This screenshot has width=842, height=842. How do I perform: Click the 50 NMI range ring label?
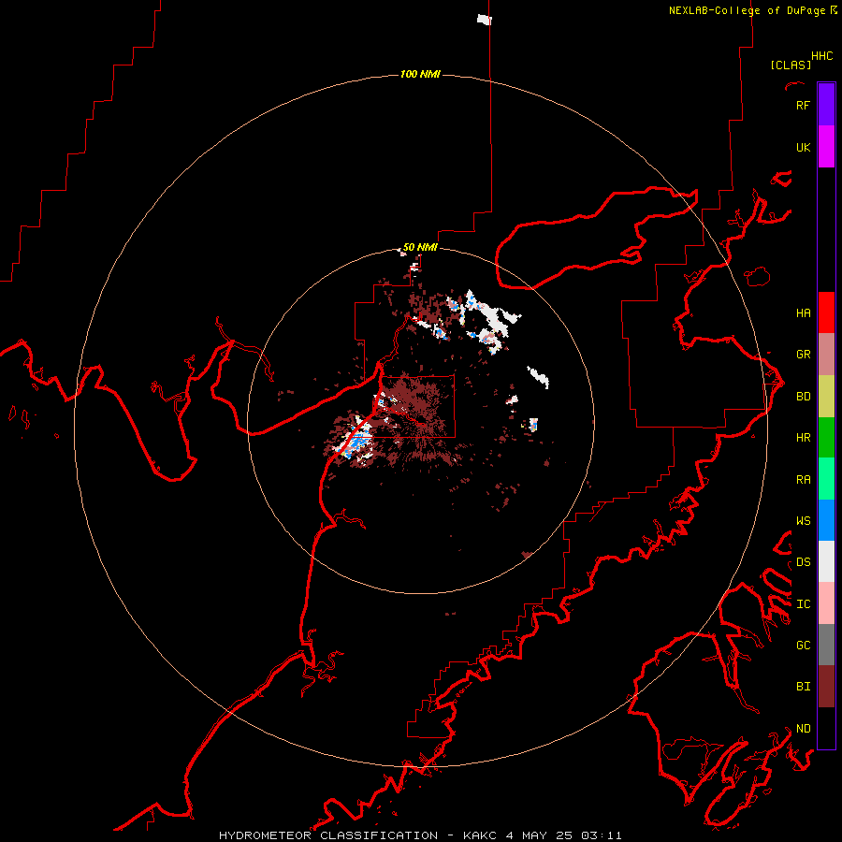[x=420, y=247]
